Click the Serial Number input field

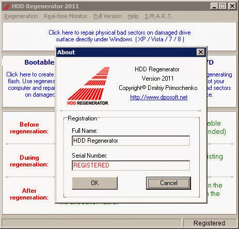click(x=131, y=165)
